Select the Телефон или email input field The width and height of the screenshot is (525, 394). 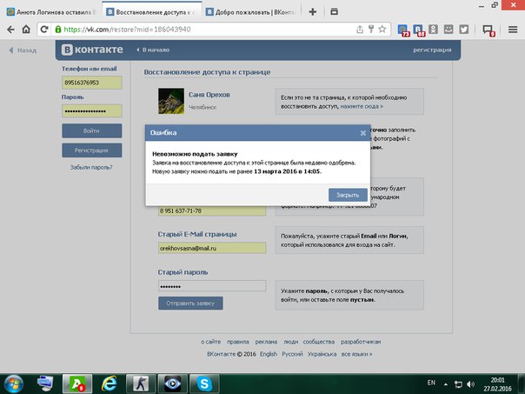coord(92,83)
